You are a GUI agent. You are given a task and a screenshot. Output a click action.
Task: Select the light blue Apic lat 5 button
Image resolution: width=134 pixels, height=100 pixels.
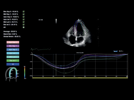(13, 53)
